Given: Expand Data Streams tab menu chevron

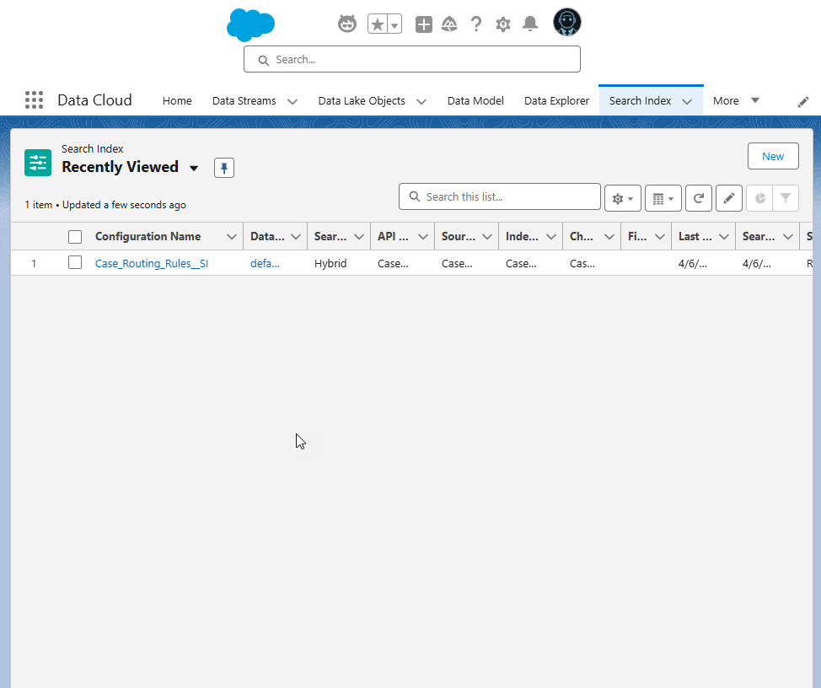Looking at the screenshot, I should 292,101.
